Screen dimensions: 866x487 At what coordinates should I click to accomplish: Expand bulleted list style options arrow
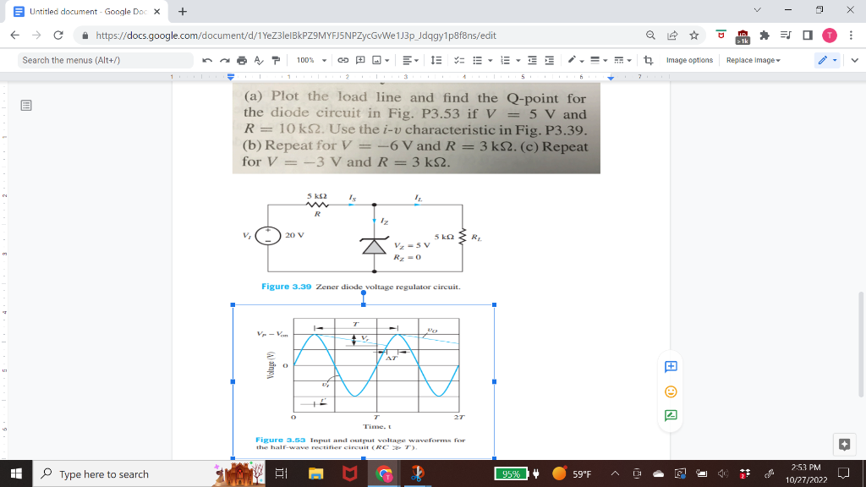tap(490, 60)
